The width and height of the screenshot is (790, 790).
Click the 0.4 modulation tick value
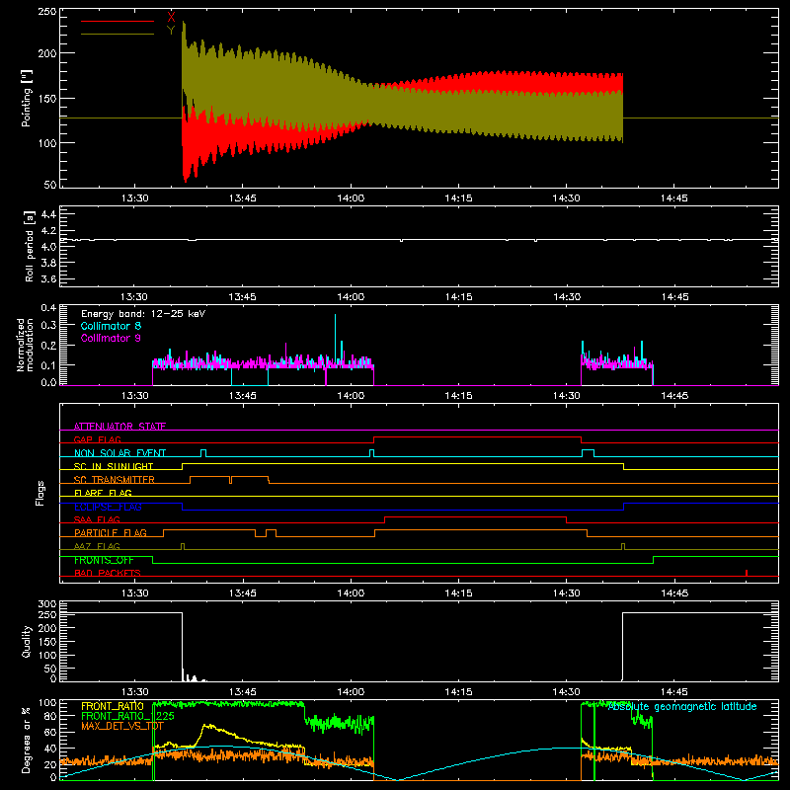point(48,308)
